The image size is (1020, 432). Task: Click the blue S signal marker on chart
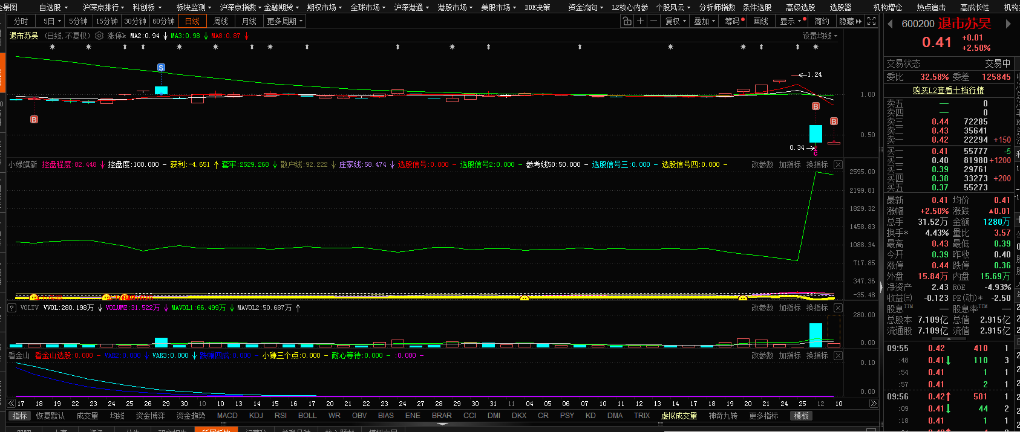[x=161, y=68]
